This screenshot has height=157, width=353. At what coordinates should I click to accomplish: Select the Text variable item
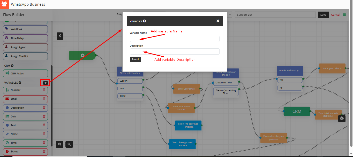tap(26, 125)
